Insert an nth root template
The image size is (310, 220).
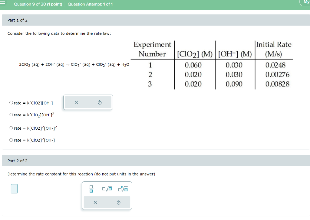(123, 189)
